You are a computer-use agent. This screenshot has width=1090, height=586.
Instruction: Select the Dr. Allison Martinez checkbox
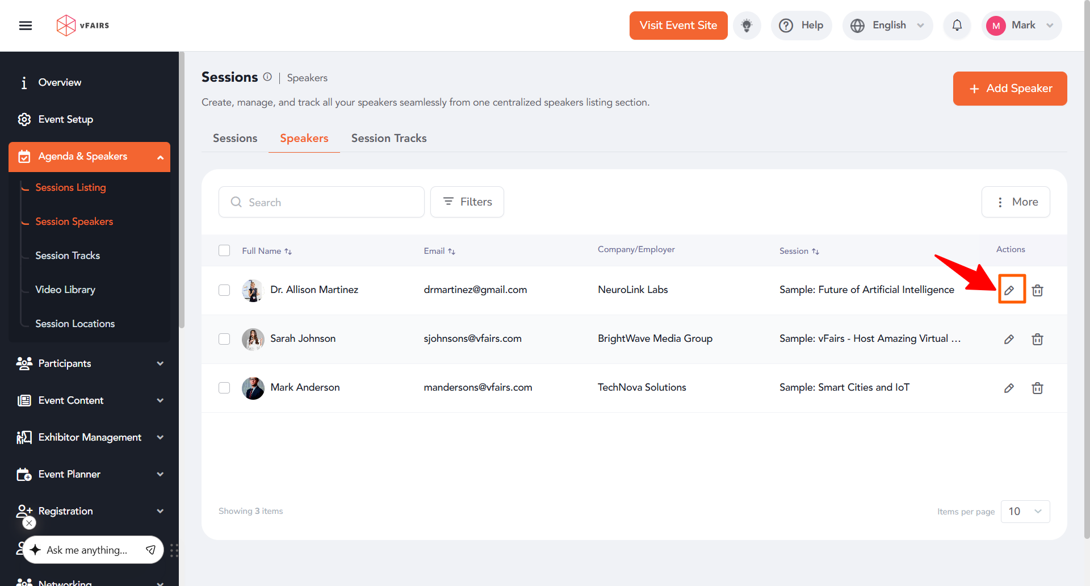(224, 290)
